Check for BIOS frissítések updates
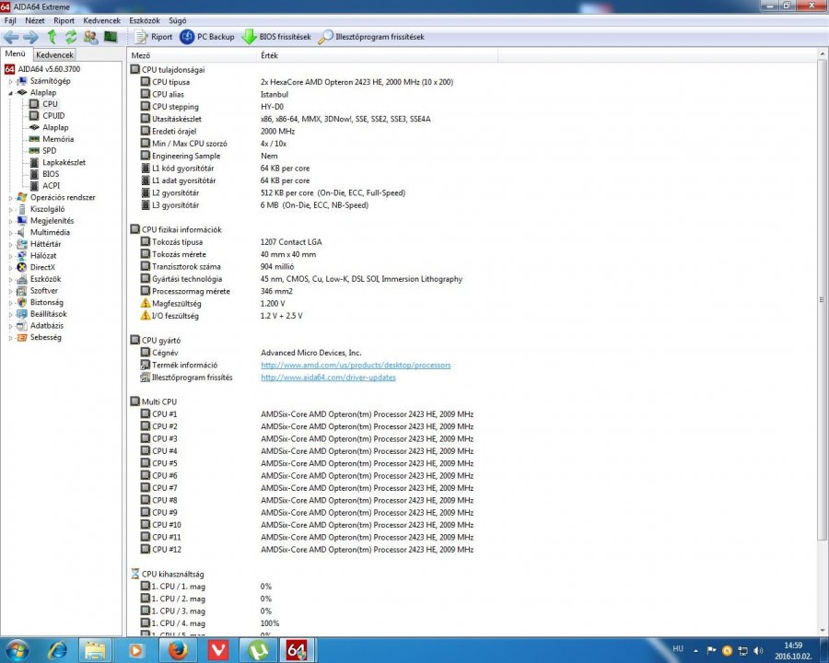Viewport: 829px width, 663px height. [x=276, y=37]
